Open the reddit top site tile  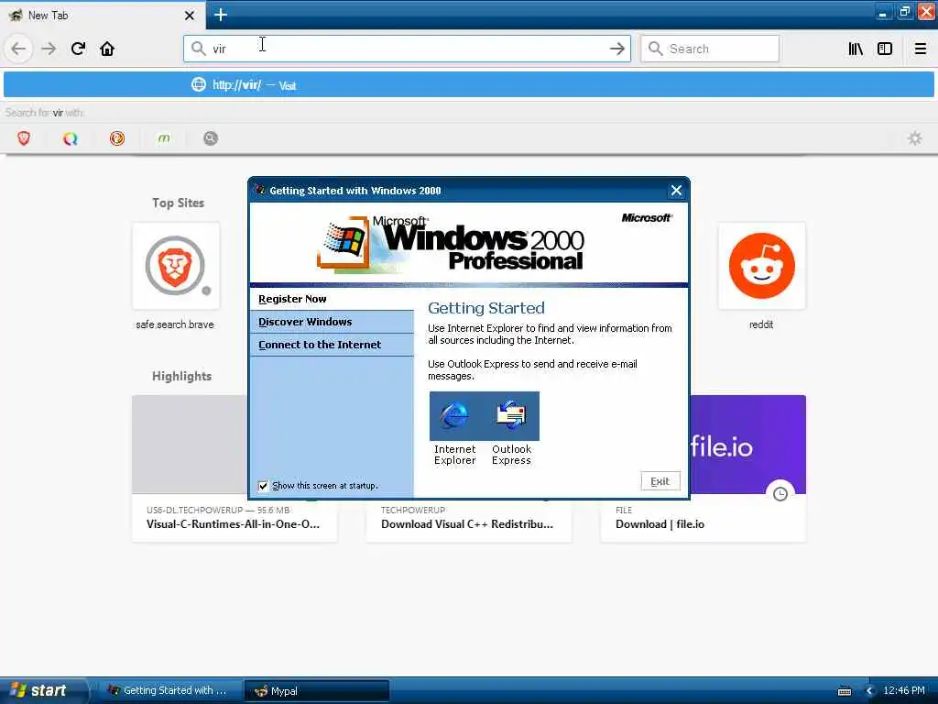pyautogui.click(x=761, y=267)
